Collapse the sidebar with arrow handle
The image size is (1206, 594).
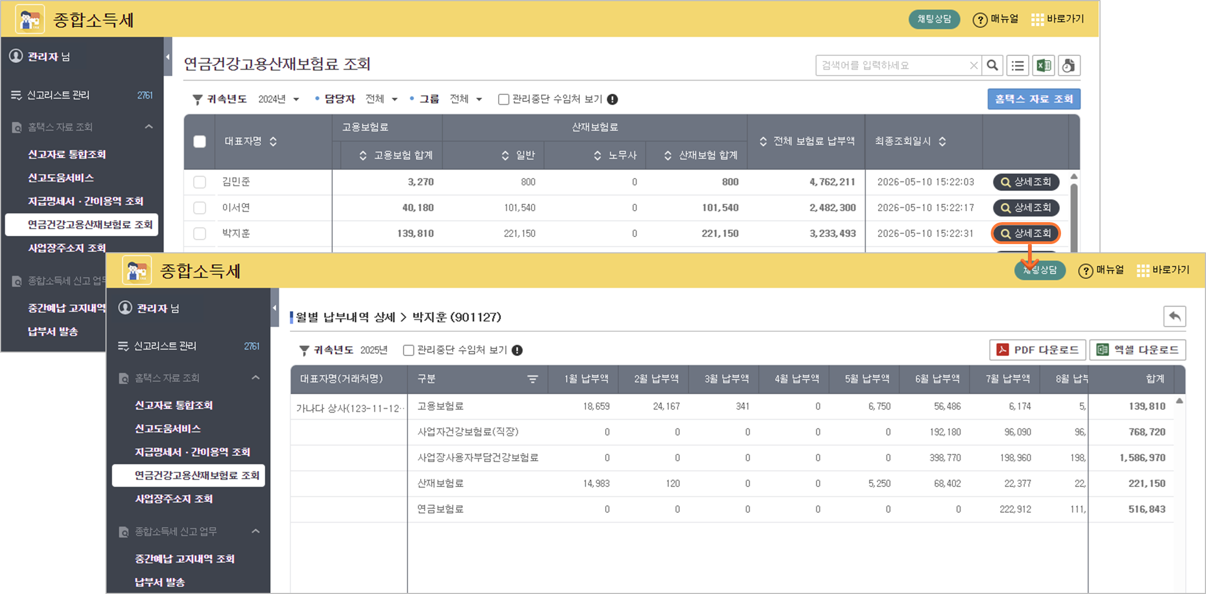click(168, 56)
